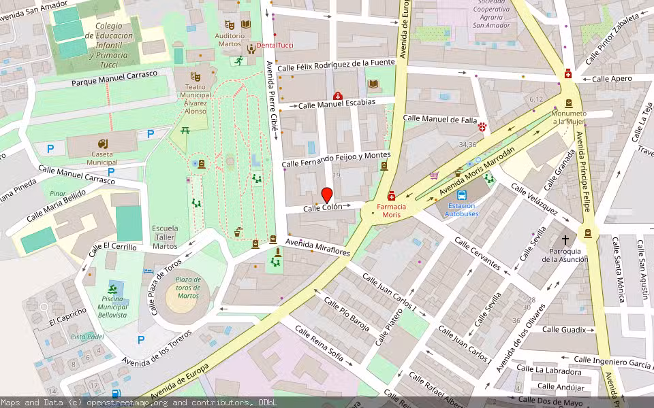Click the green running figure icon

point(238,61)
